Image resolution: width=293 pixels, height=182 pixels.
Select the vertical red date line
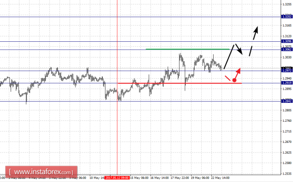(117, 87)
